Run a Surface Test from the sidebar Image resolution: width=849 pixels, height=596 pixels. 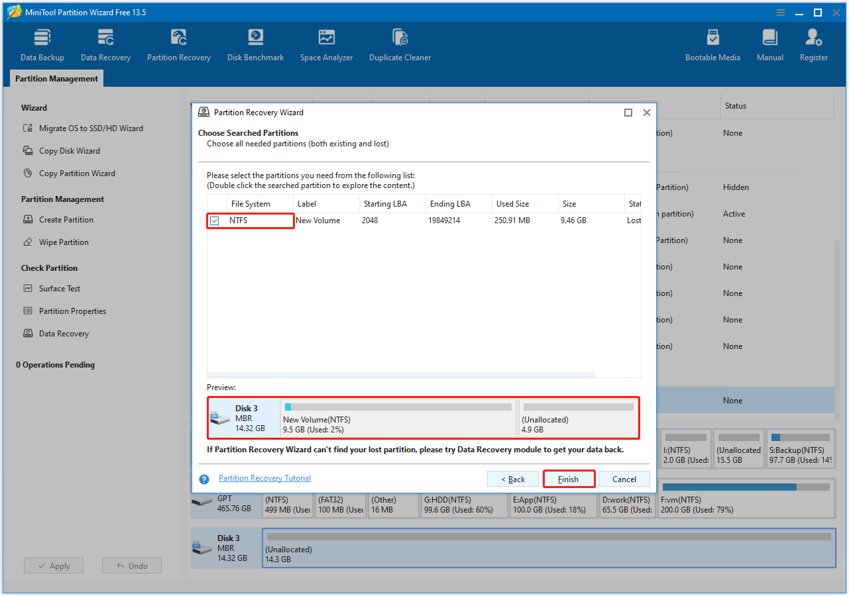point(58,288)
